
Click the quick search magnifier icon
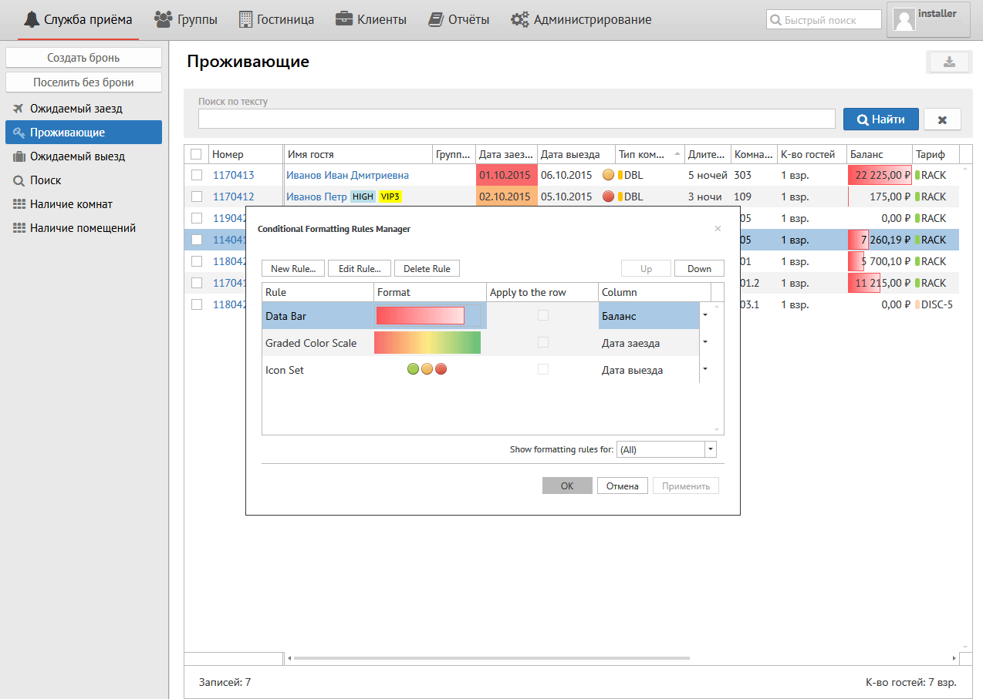[775, 20]
